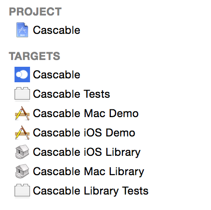Choose the Cascable Mac Demo target name
211x210 pixels.
[x=86, y=113]
